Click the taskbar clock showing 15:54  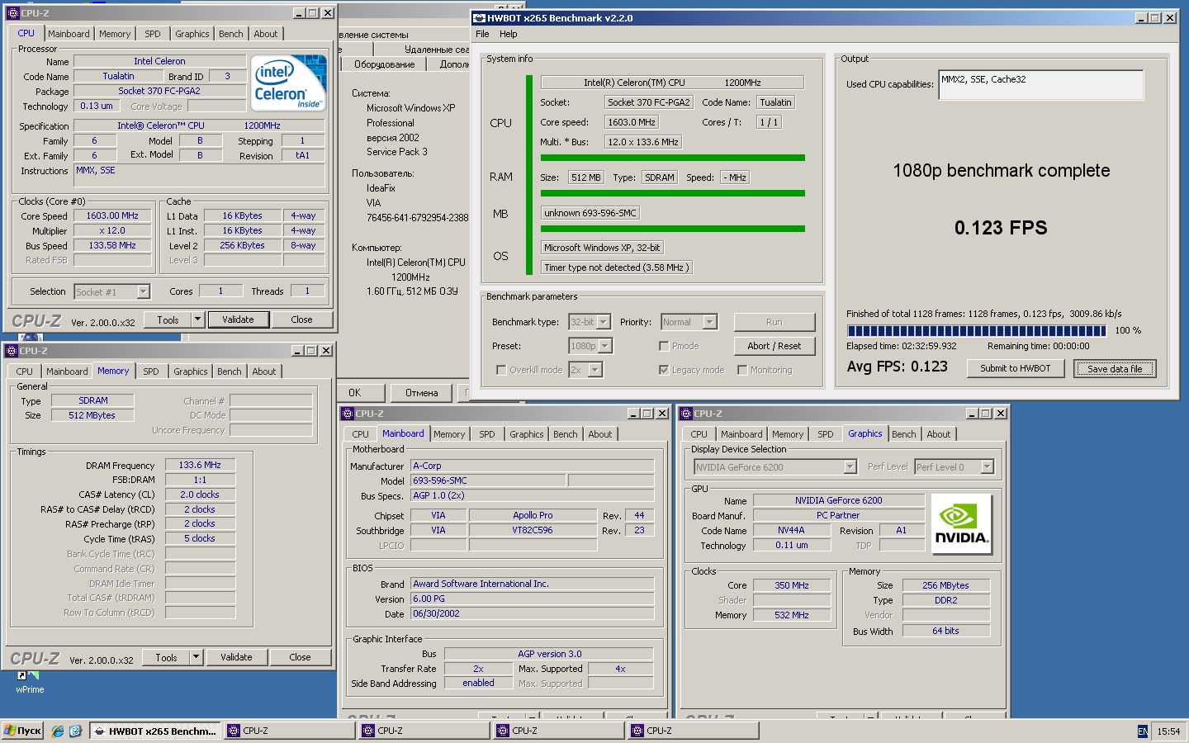[x=1168, y=731]
